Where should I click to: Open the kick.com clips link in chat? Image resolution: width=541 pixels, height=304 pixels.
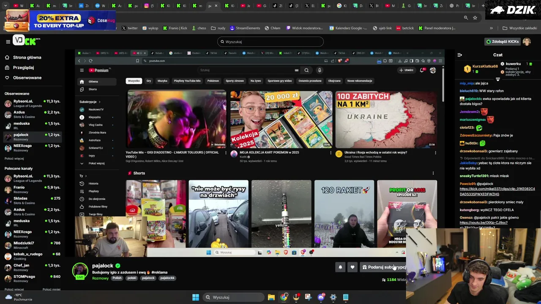point(497,191)
